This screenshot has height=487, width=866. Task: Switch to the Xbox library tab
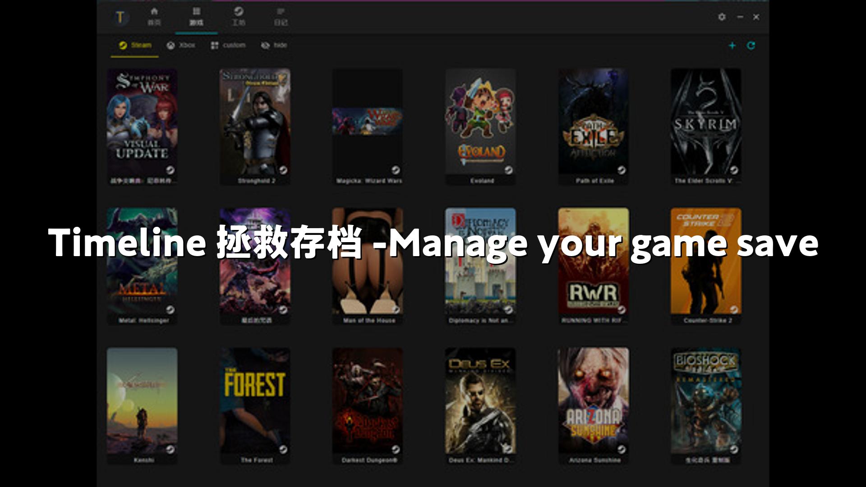181,45
